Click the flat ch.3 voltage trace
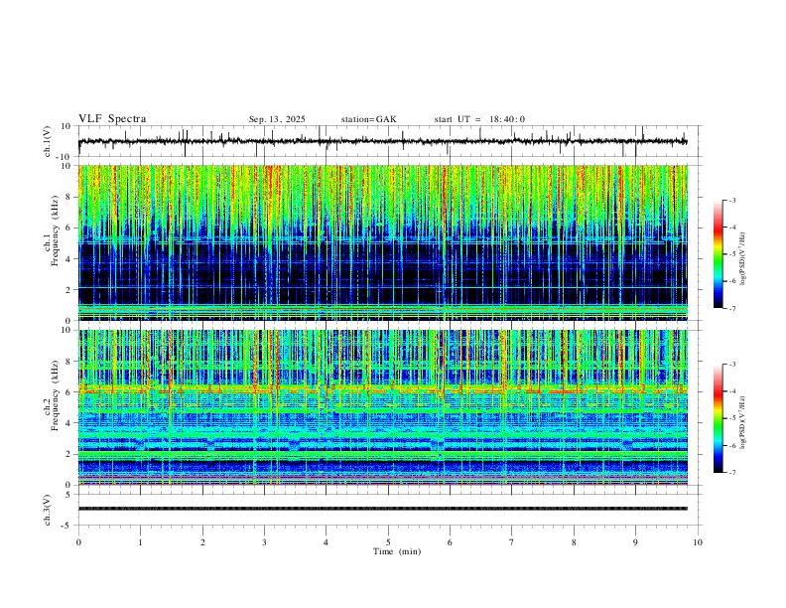 pyautogui.click(x=382, y=509)
